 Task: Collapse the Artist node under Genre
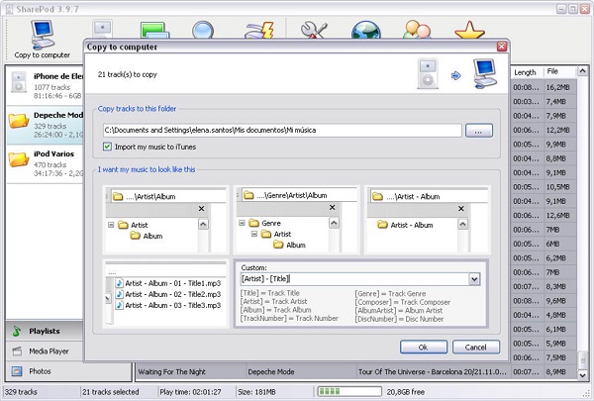click(x=254, y=234)
